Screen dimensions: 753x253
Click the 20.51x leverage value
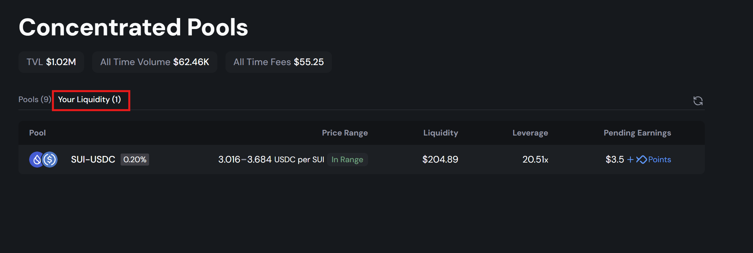tap(535, 160)
